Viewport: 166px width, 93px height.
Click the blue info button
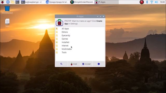(x=99, y=64)
